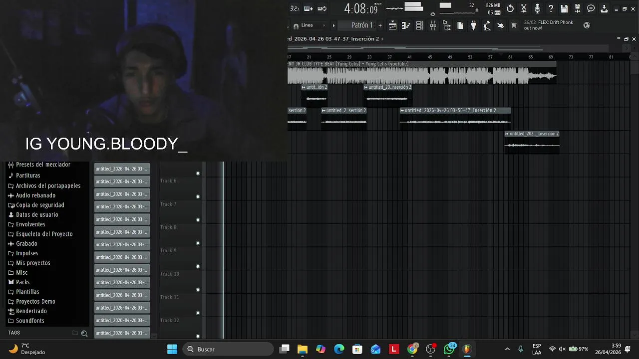Click the undo history circular arrow icon
Image resolution: width=639 pixels, height=359 pixels.
point(510,8)
